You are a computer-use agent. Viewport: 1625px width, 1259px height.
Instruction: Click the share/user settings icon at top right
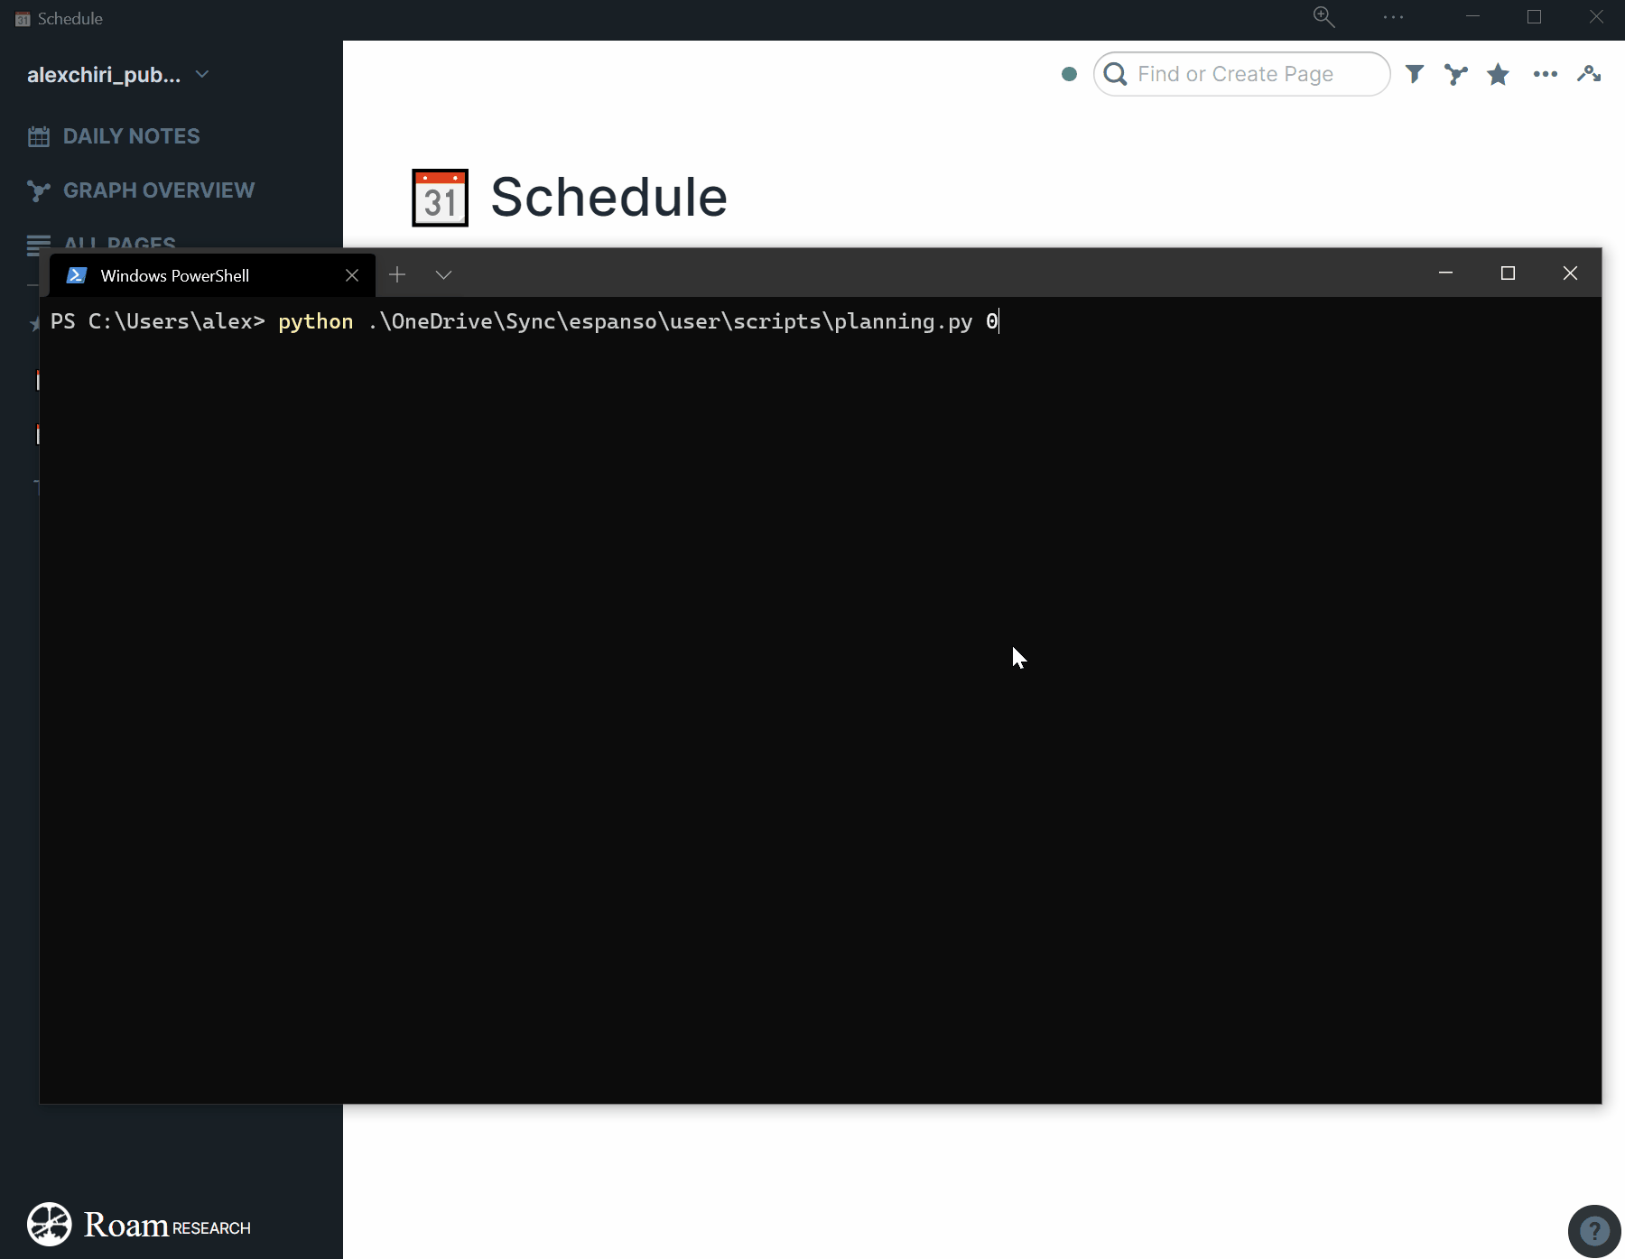[1589, 74]
